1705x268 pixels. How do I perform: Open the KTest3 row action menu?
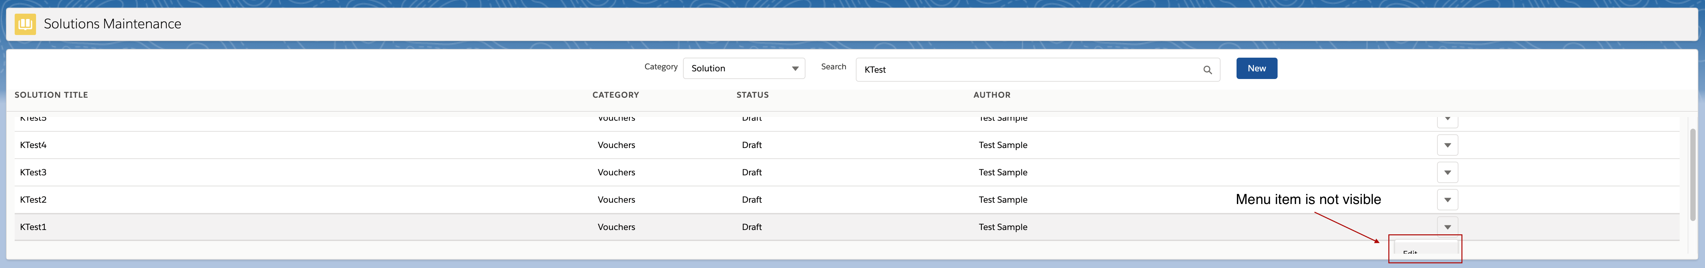click(x=1447, y=173)
